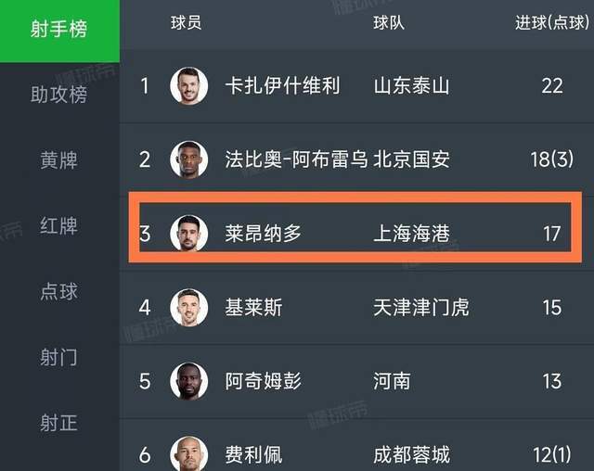Viewport: 594px width, 471px height.
Task: Click 基莱斯 player avatar
Action: pos(189,307)
